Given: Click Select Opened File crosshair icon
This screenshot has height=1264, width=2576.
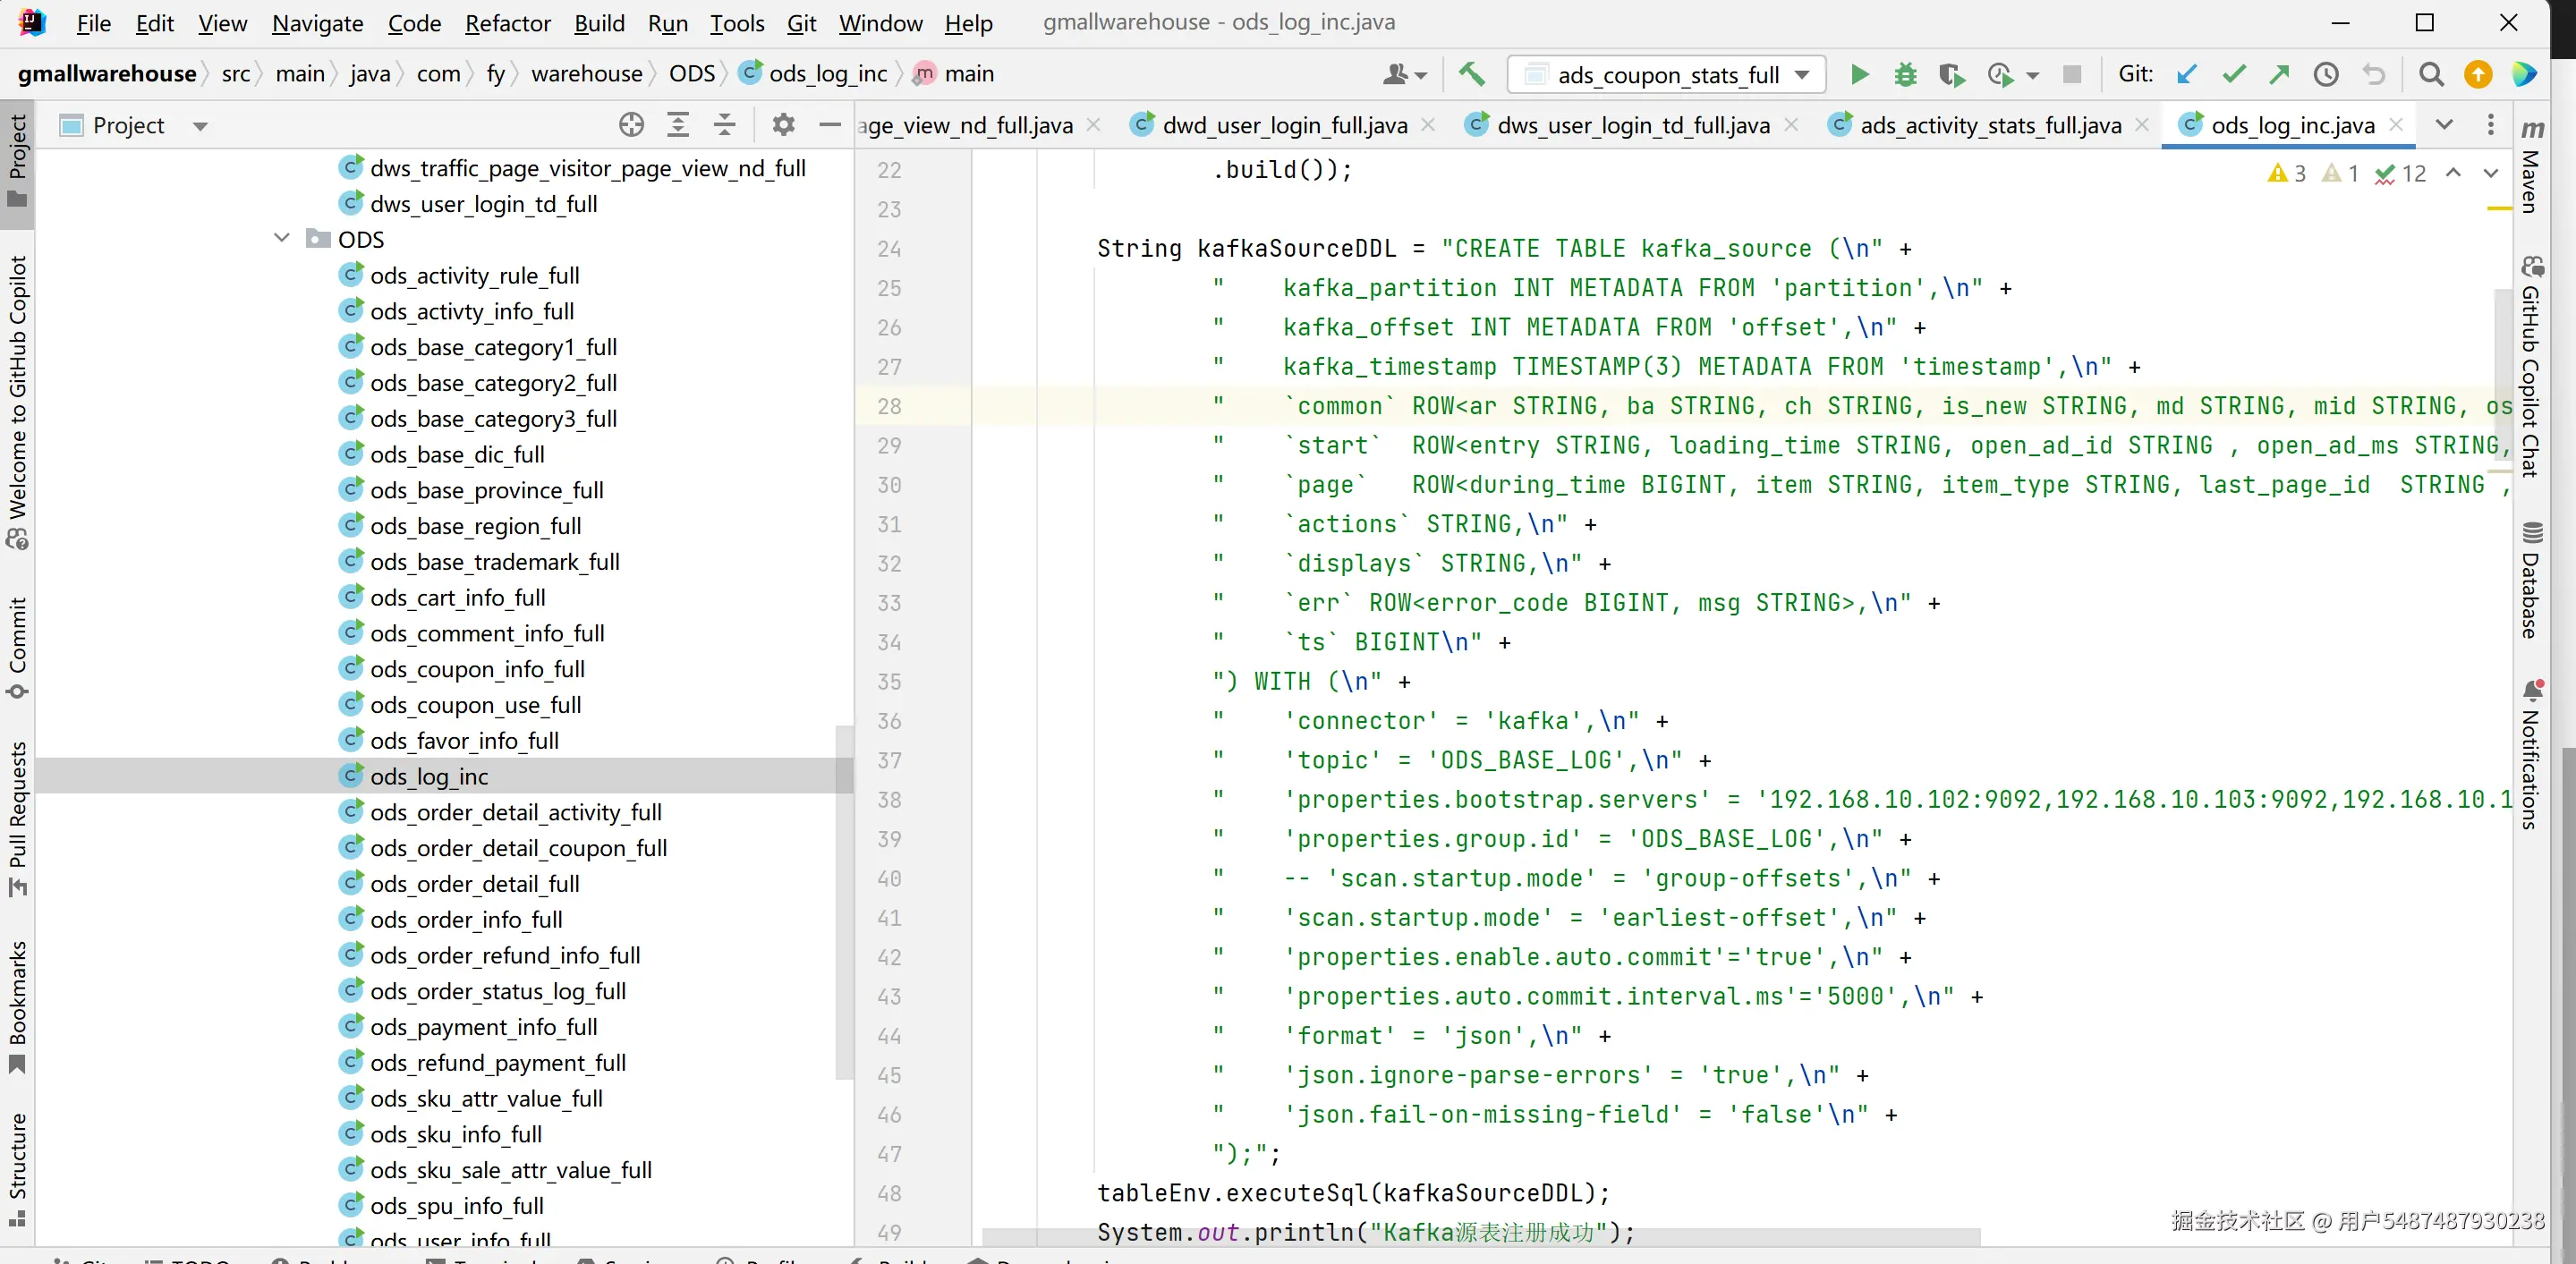Looking at the screenshot, I should [x=631, y=125].
